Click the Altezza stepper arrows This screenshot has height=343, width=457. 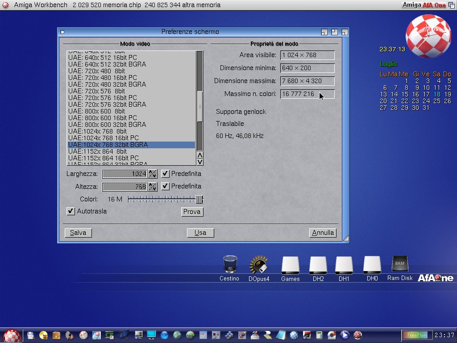pyautogui.click(x=153, y=187)
